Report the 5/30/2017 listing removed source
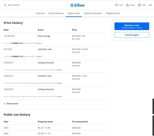This screenshot has width=154, height=136. click(59, 70)
